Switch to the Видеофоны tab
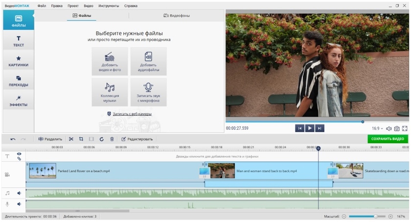The image size is (411, 222). [x=177, y=16]
